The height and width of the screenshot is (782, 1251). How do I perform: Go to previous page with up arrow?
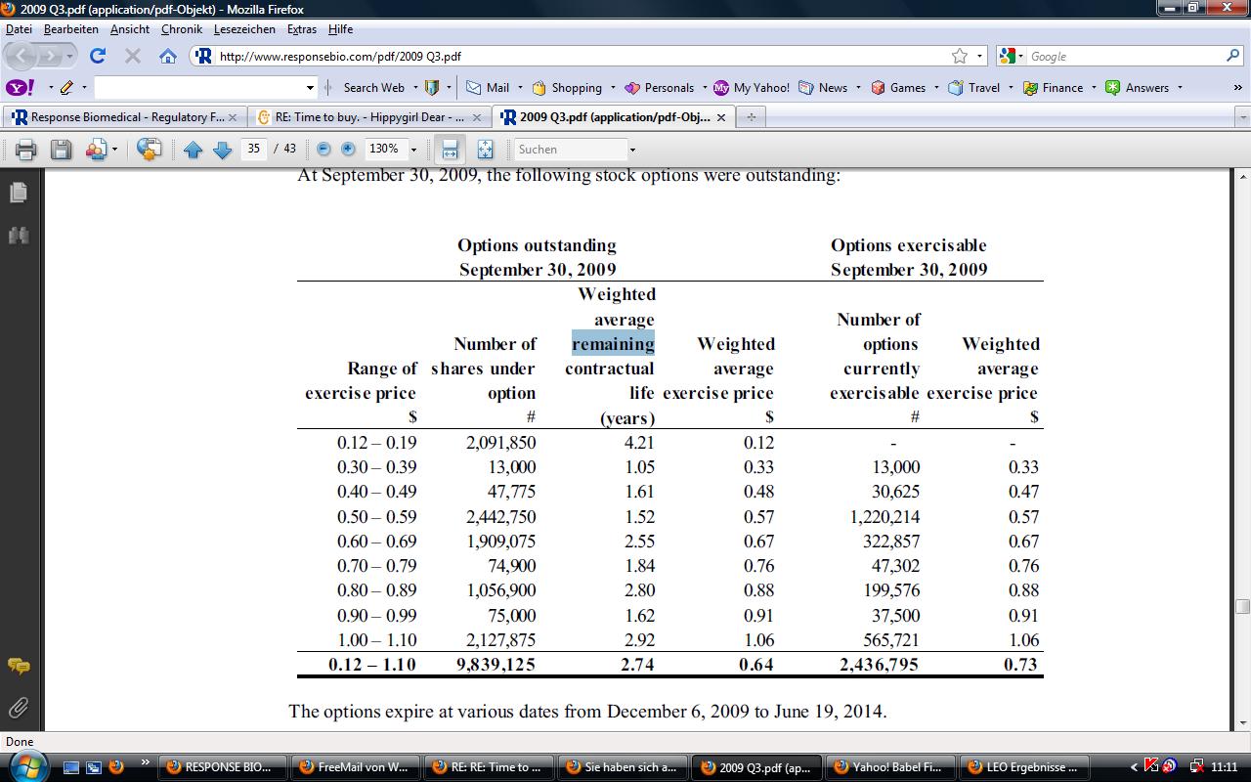(x=193, y=150)
